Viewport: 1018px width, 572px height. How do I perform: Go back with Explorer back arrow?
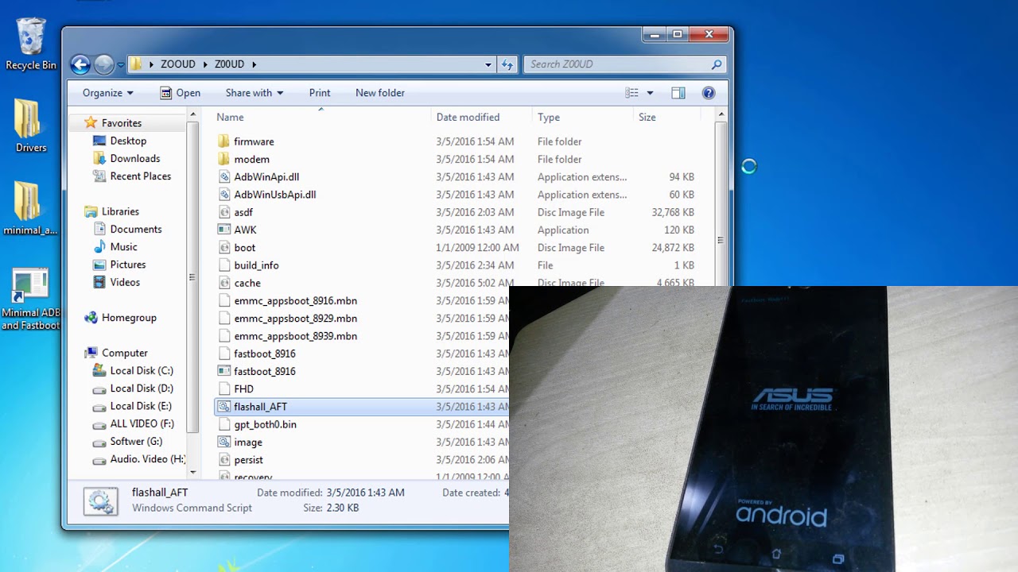(x=80, y=64)
